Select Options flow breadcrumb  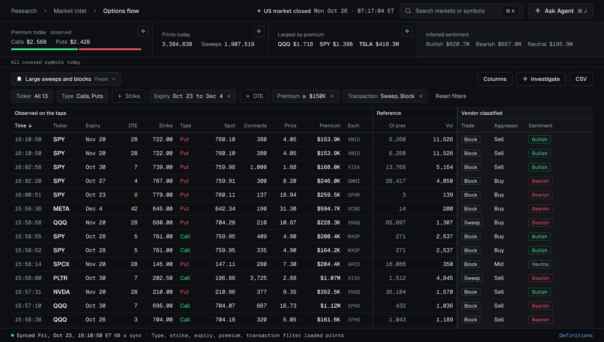coord(121,11)
